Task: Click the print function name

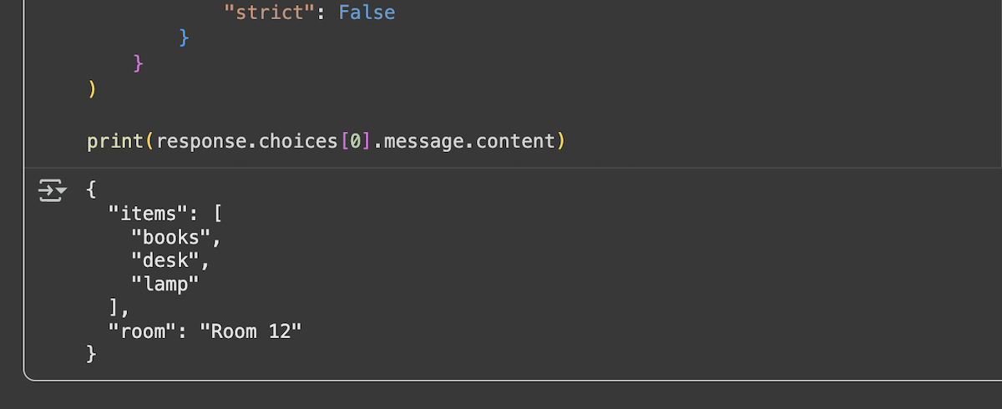Action: [x=115, y=141]
